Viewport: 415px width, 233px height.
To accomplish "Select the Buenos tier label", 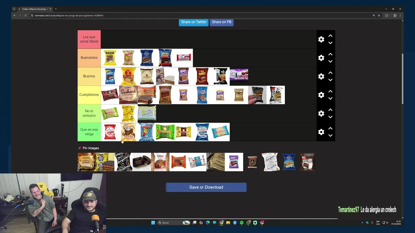I will tap(89, 76).
